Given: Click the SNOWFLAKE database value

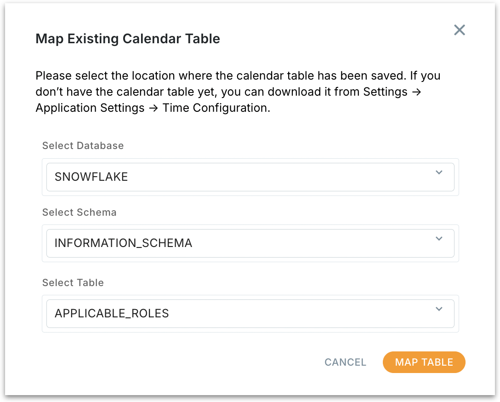Looking at the screenshot, I should [x=91, y=177].
